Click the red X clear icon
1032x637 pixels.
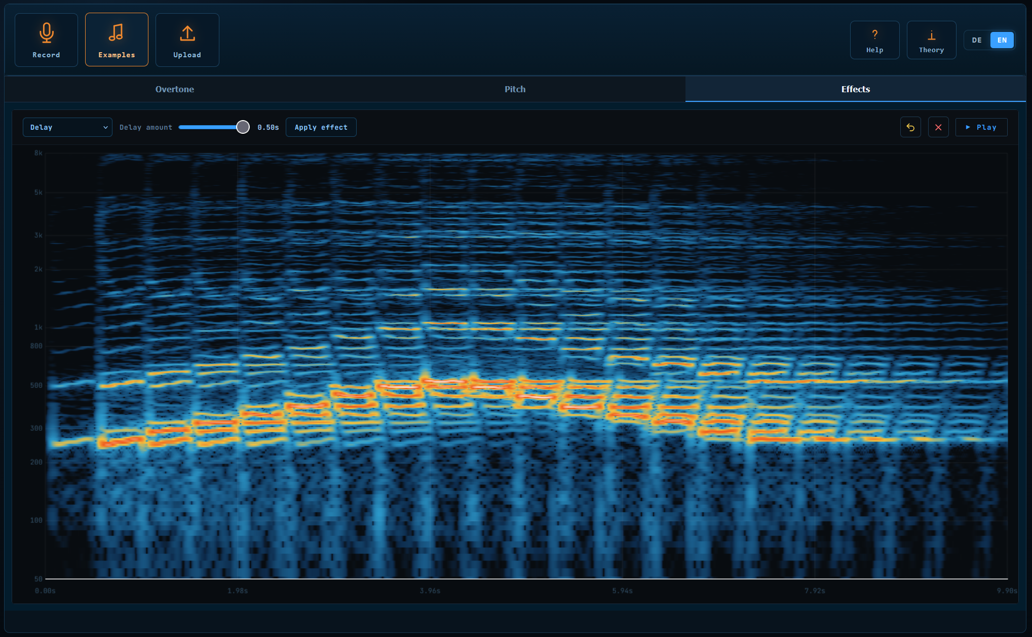[938, 127]
